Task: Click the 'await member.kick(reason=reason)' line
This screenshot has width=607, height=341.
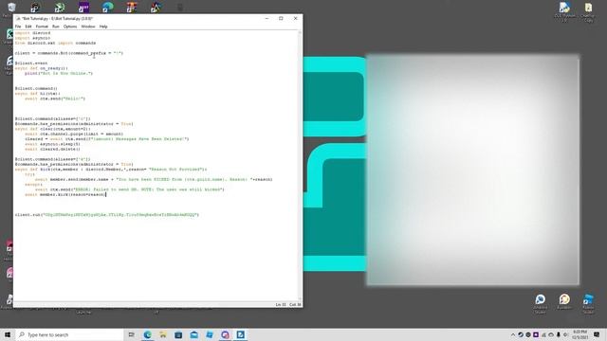Action: coord(65,194)
